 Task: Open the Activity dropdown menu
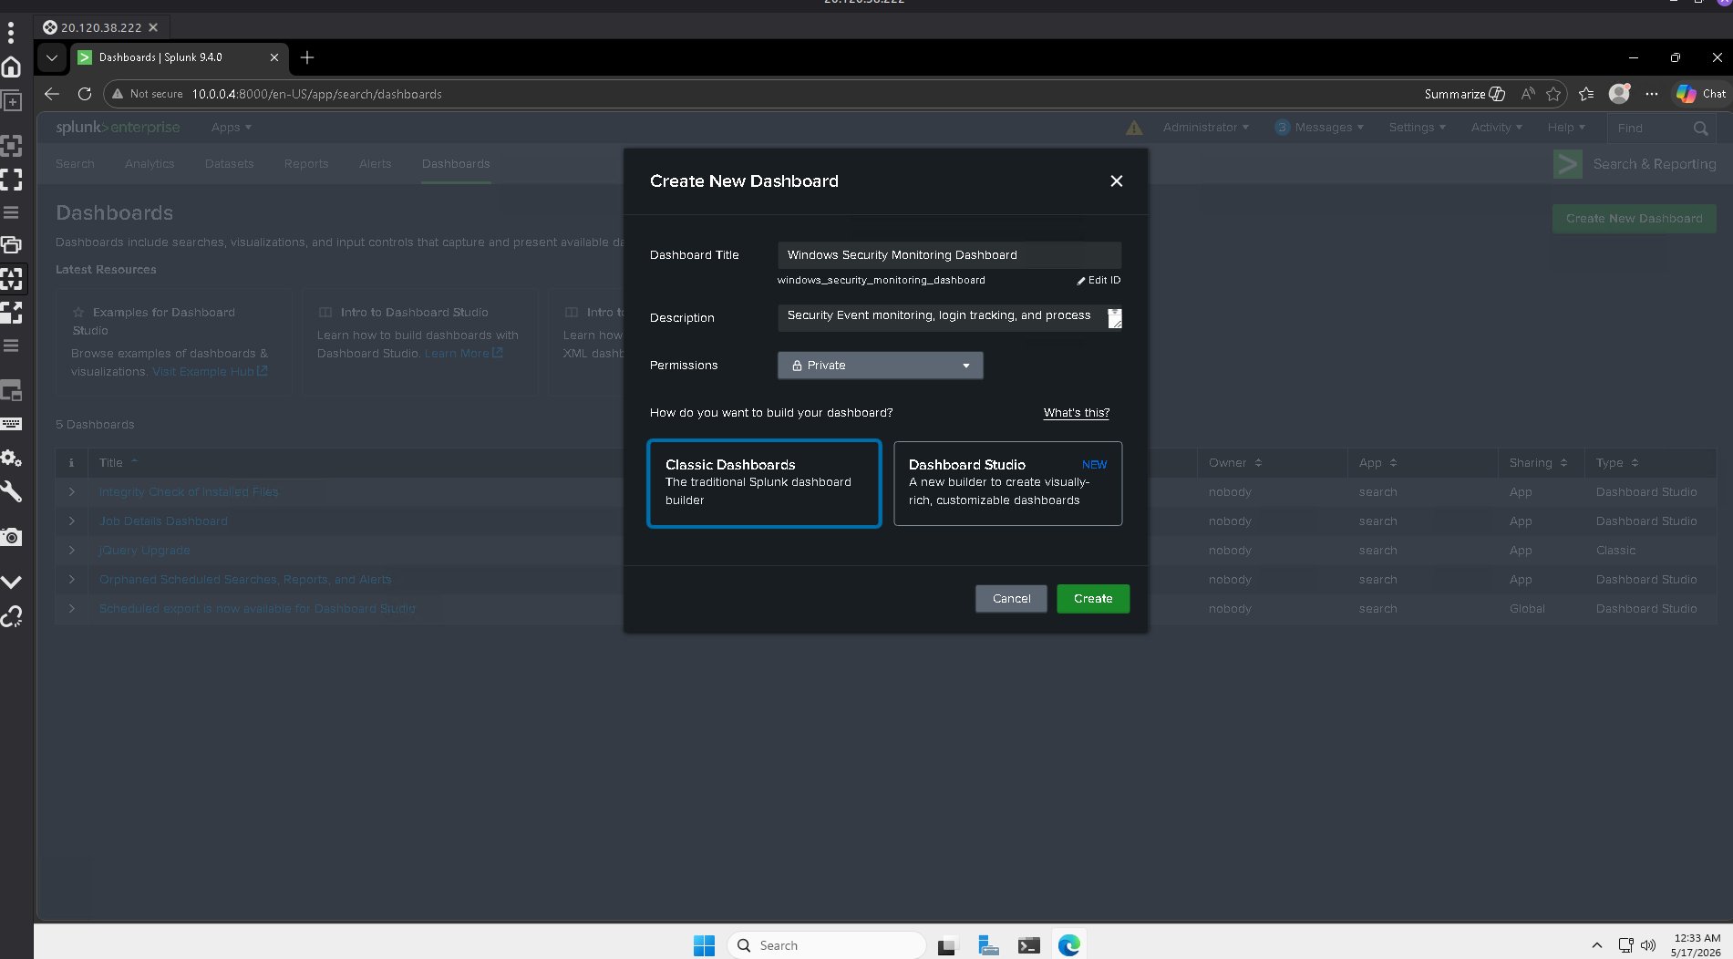point(1496,128)
